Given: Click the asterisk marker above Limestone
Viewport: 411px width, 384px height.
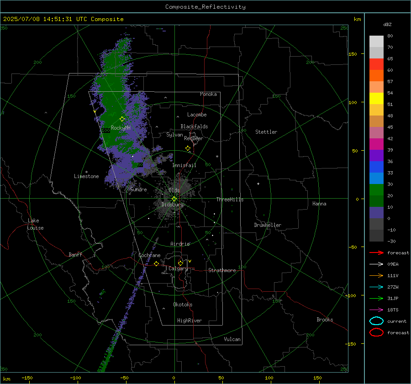Looking at the screenshot, I should tap(86, 172).
